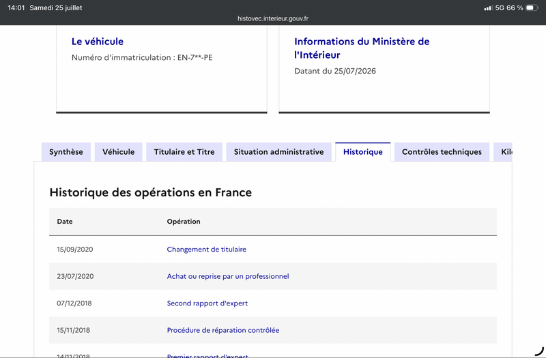The height and width of the screenshot is (358, 546).
Task: Click the date 15/11/2018
Action: (73, 330)
